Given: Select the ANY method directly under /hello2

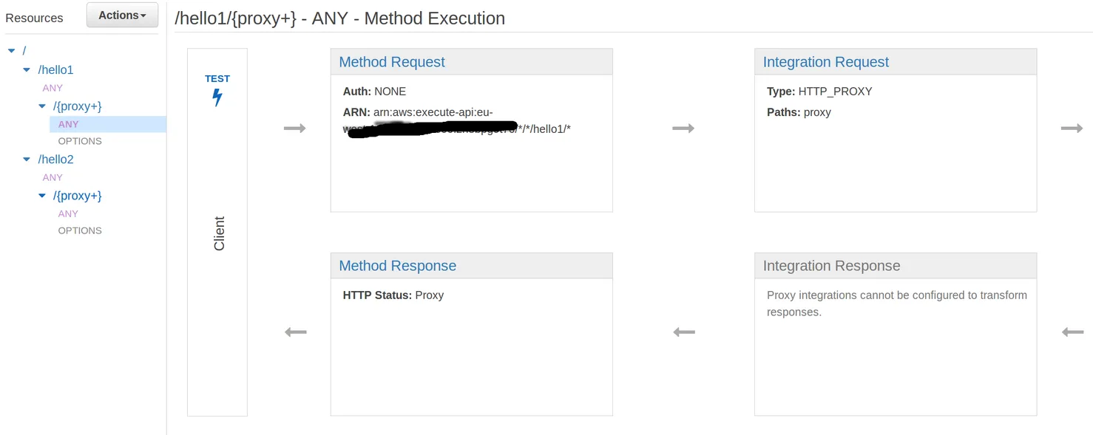Looking at the screenshot, I should pyautogui.click(x=53, y=177).
